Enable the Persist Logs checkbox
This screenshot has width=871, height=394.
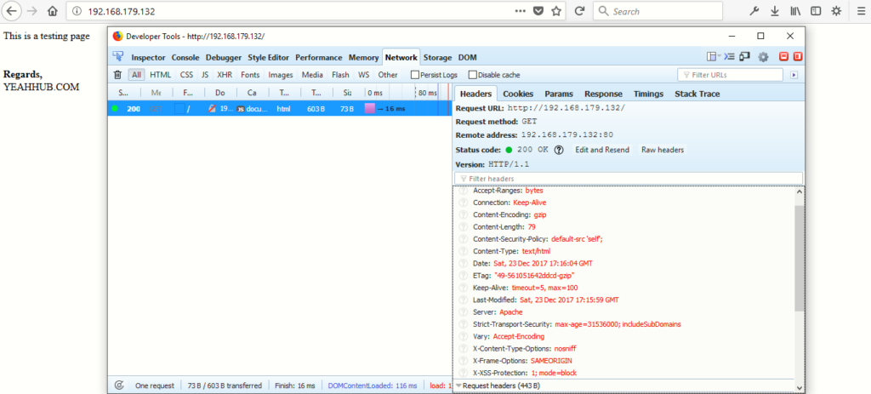pos(415,75)
